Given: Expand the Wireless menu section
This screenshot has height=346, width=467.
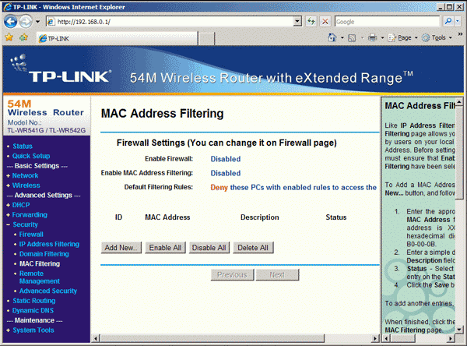Looking at the screenshot, I should point(26,185).
